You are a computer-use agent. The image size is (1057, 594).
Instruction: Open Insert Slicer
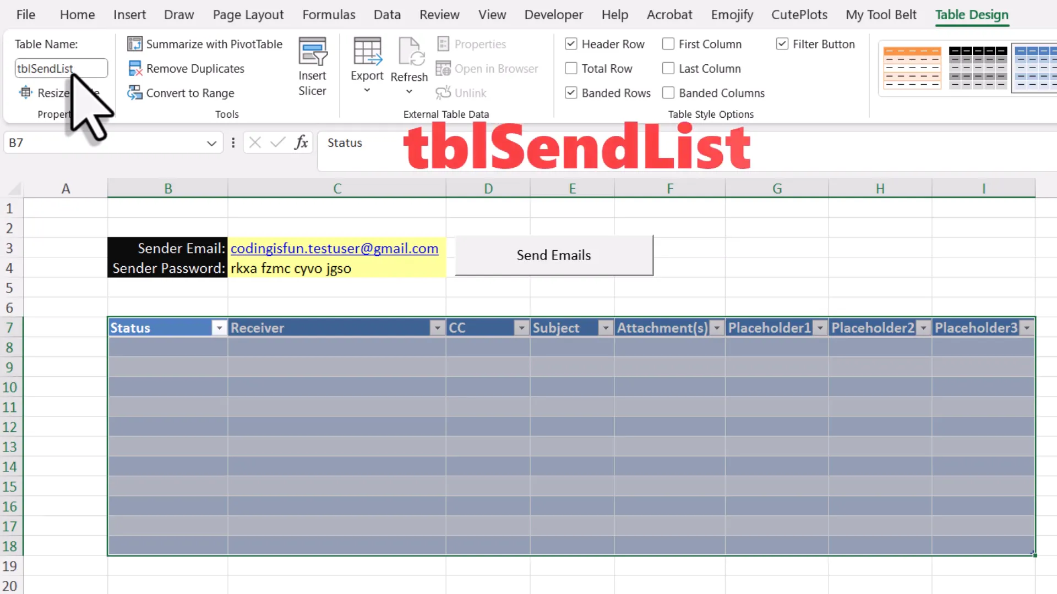313,65
